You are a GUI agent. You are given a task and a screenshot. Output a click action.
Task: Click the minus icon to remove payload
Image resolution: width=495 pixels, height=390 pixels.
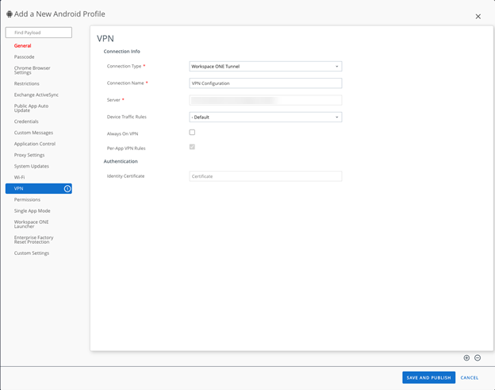coord(478,358)
